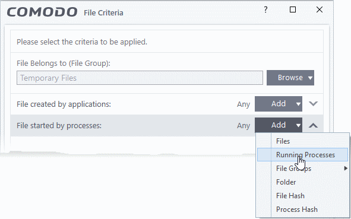Screen dimensions: 351x219
Task: Collapse the File started by processes section
Action: pos(313,125)
